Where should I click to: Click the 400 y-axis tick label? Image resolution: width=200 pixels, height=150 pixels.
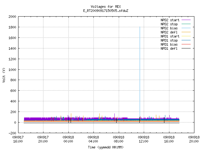(x=13, y=101)
